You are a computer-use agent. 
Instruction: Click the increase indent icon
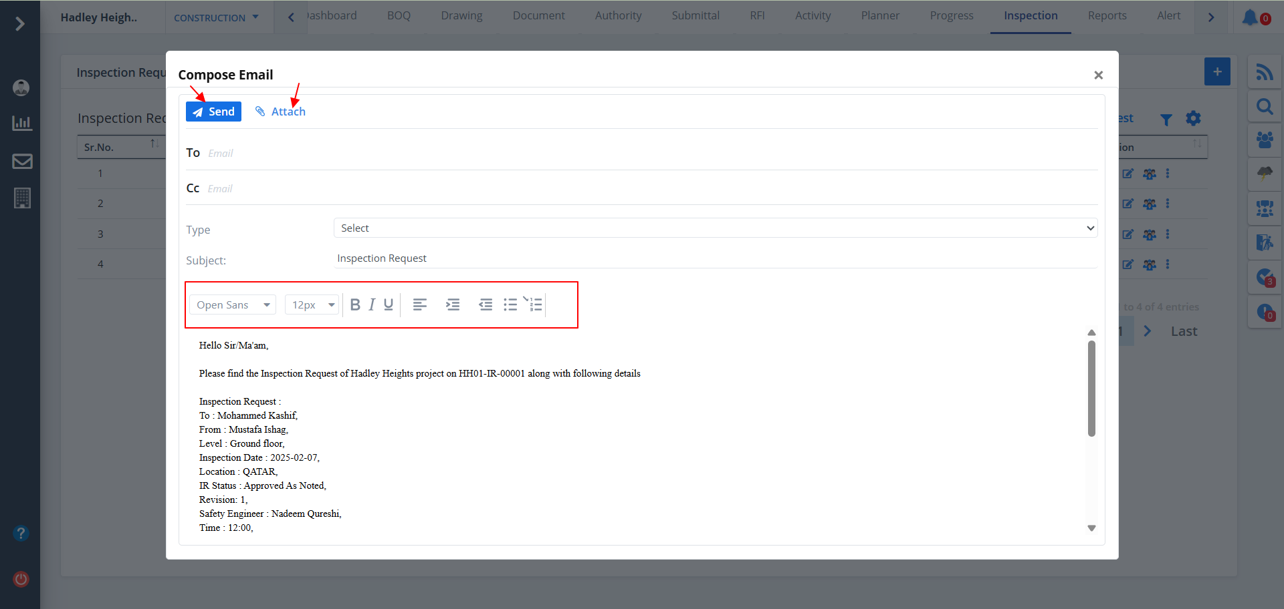[453, 305]
